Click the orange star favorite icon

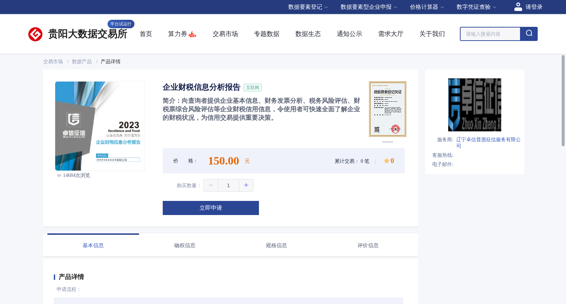tap(386, 161)
